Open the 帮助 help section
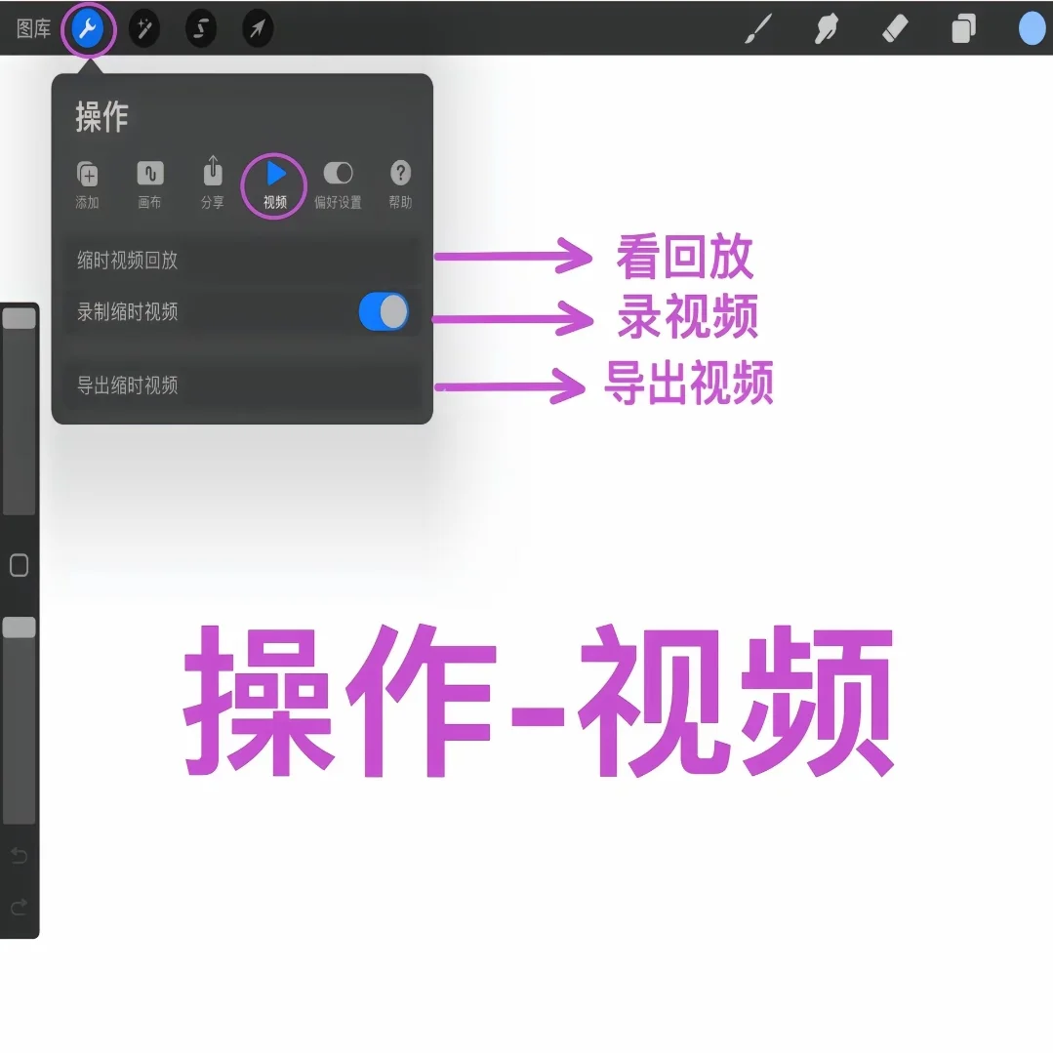1053x1053 pixels. point(400,172)
